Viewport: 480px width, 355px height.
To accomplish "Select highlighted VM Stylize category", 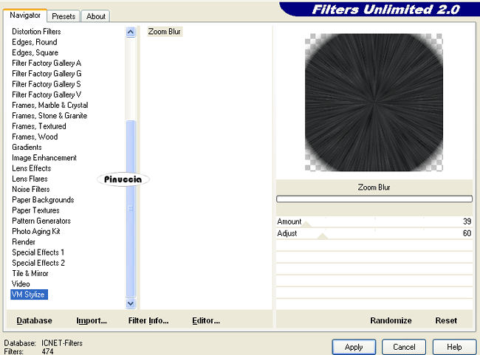I will point(29,294).
